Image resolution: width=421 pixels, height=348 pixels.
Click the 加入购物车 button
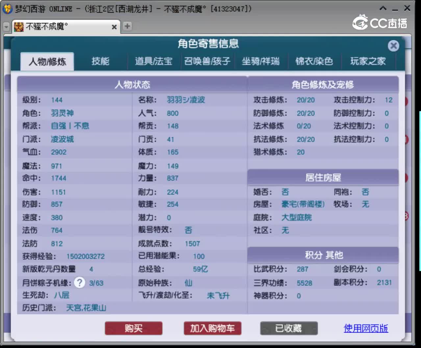click(x=212, y=328)
